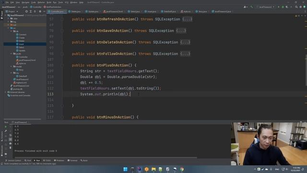Image resolution: width=307 pixels, height=173 pixels.
Task: Click the editor vertical scrollbar
Action: (306, 71)
